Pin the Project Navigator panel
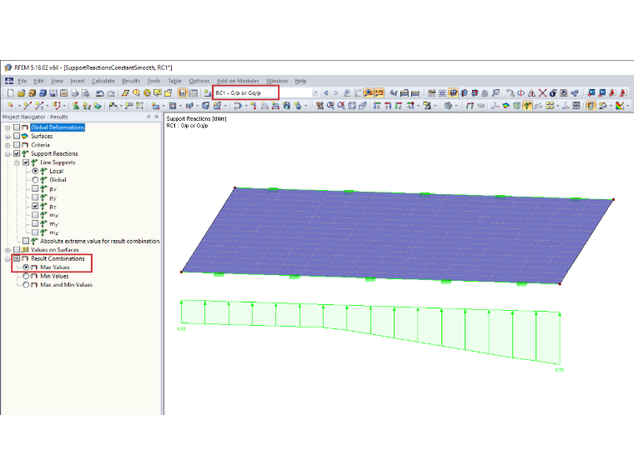Image resolution: width=634 pixels, height=475 pixels. 148,117
